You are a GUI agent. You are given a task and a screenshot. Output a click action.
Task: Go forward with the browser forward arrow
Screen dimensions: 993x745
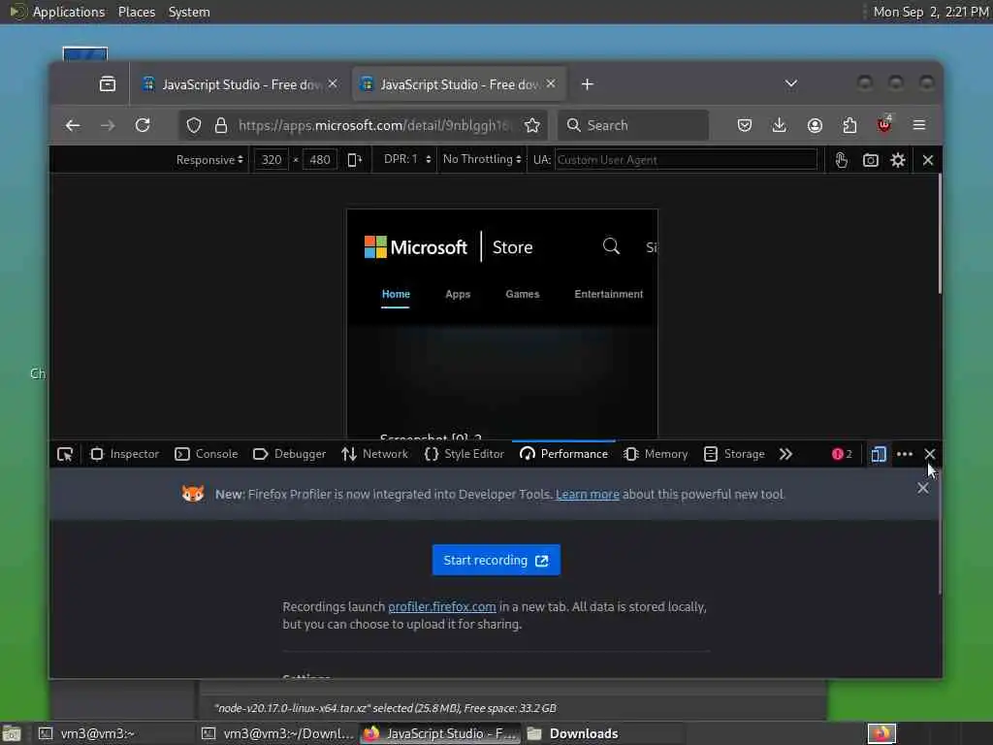108,125
